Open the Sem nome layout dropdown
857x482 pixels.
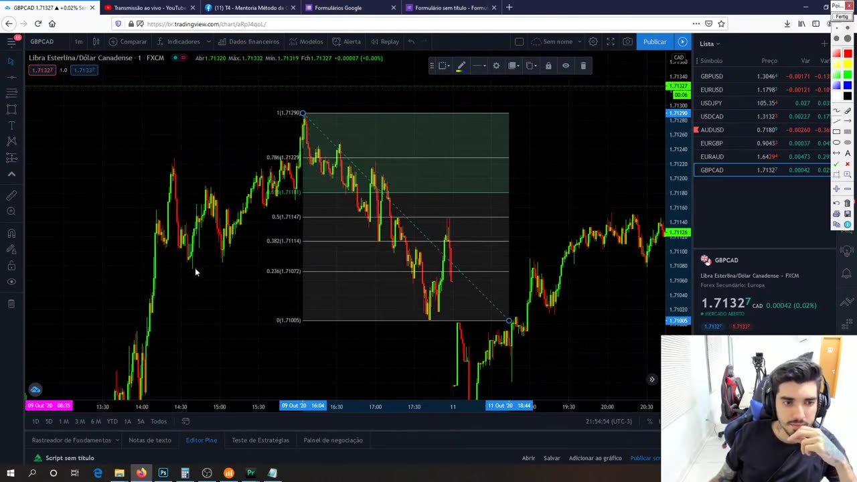pyautogui.click(x=556, y=42)
